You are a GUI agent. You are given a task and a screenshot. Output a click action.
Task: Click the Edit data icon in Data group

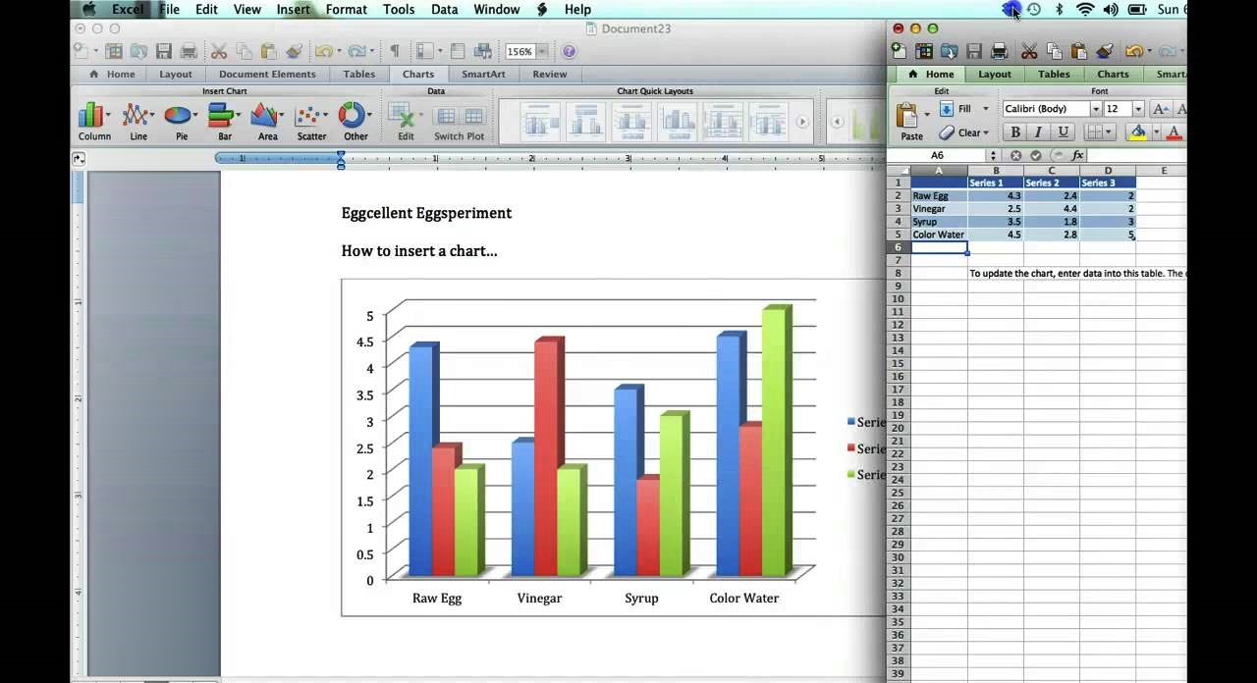[406, 118]
